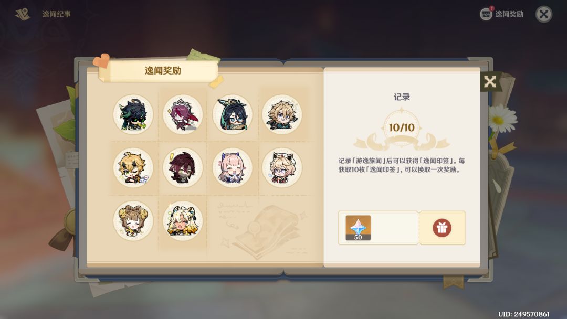The height and width of the screenshot is (319, 567).
Task: Pick the yawning blonde character stamp in the bottom row
Action: click(183, 221)
